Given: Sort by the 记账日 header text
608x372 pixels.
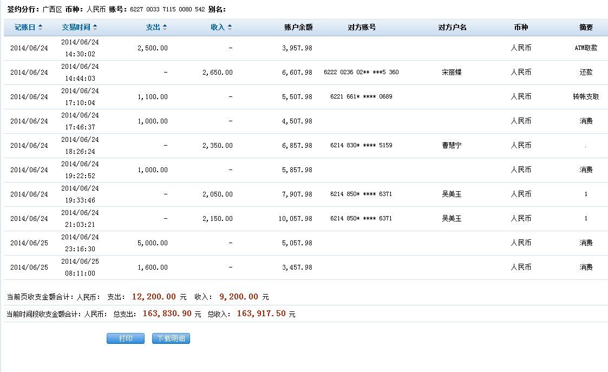Looking at the screenshot, I should coord(25,27).
